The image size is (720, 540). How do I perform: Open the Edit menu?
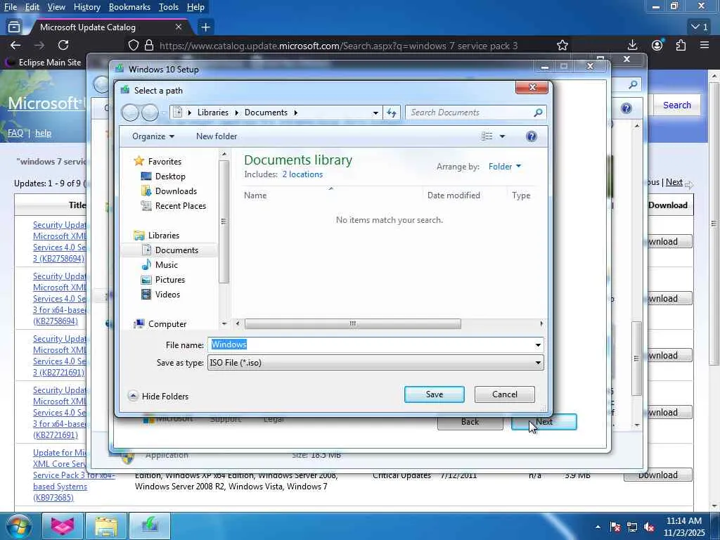(x=32, y=7)
